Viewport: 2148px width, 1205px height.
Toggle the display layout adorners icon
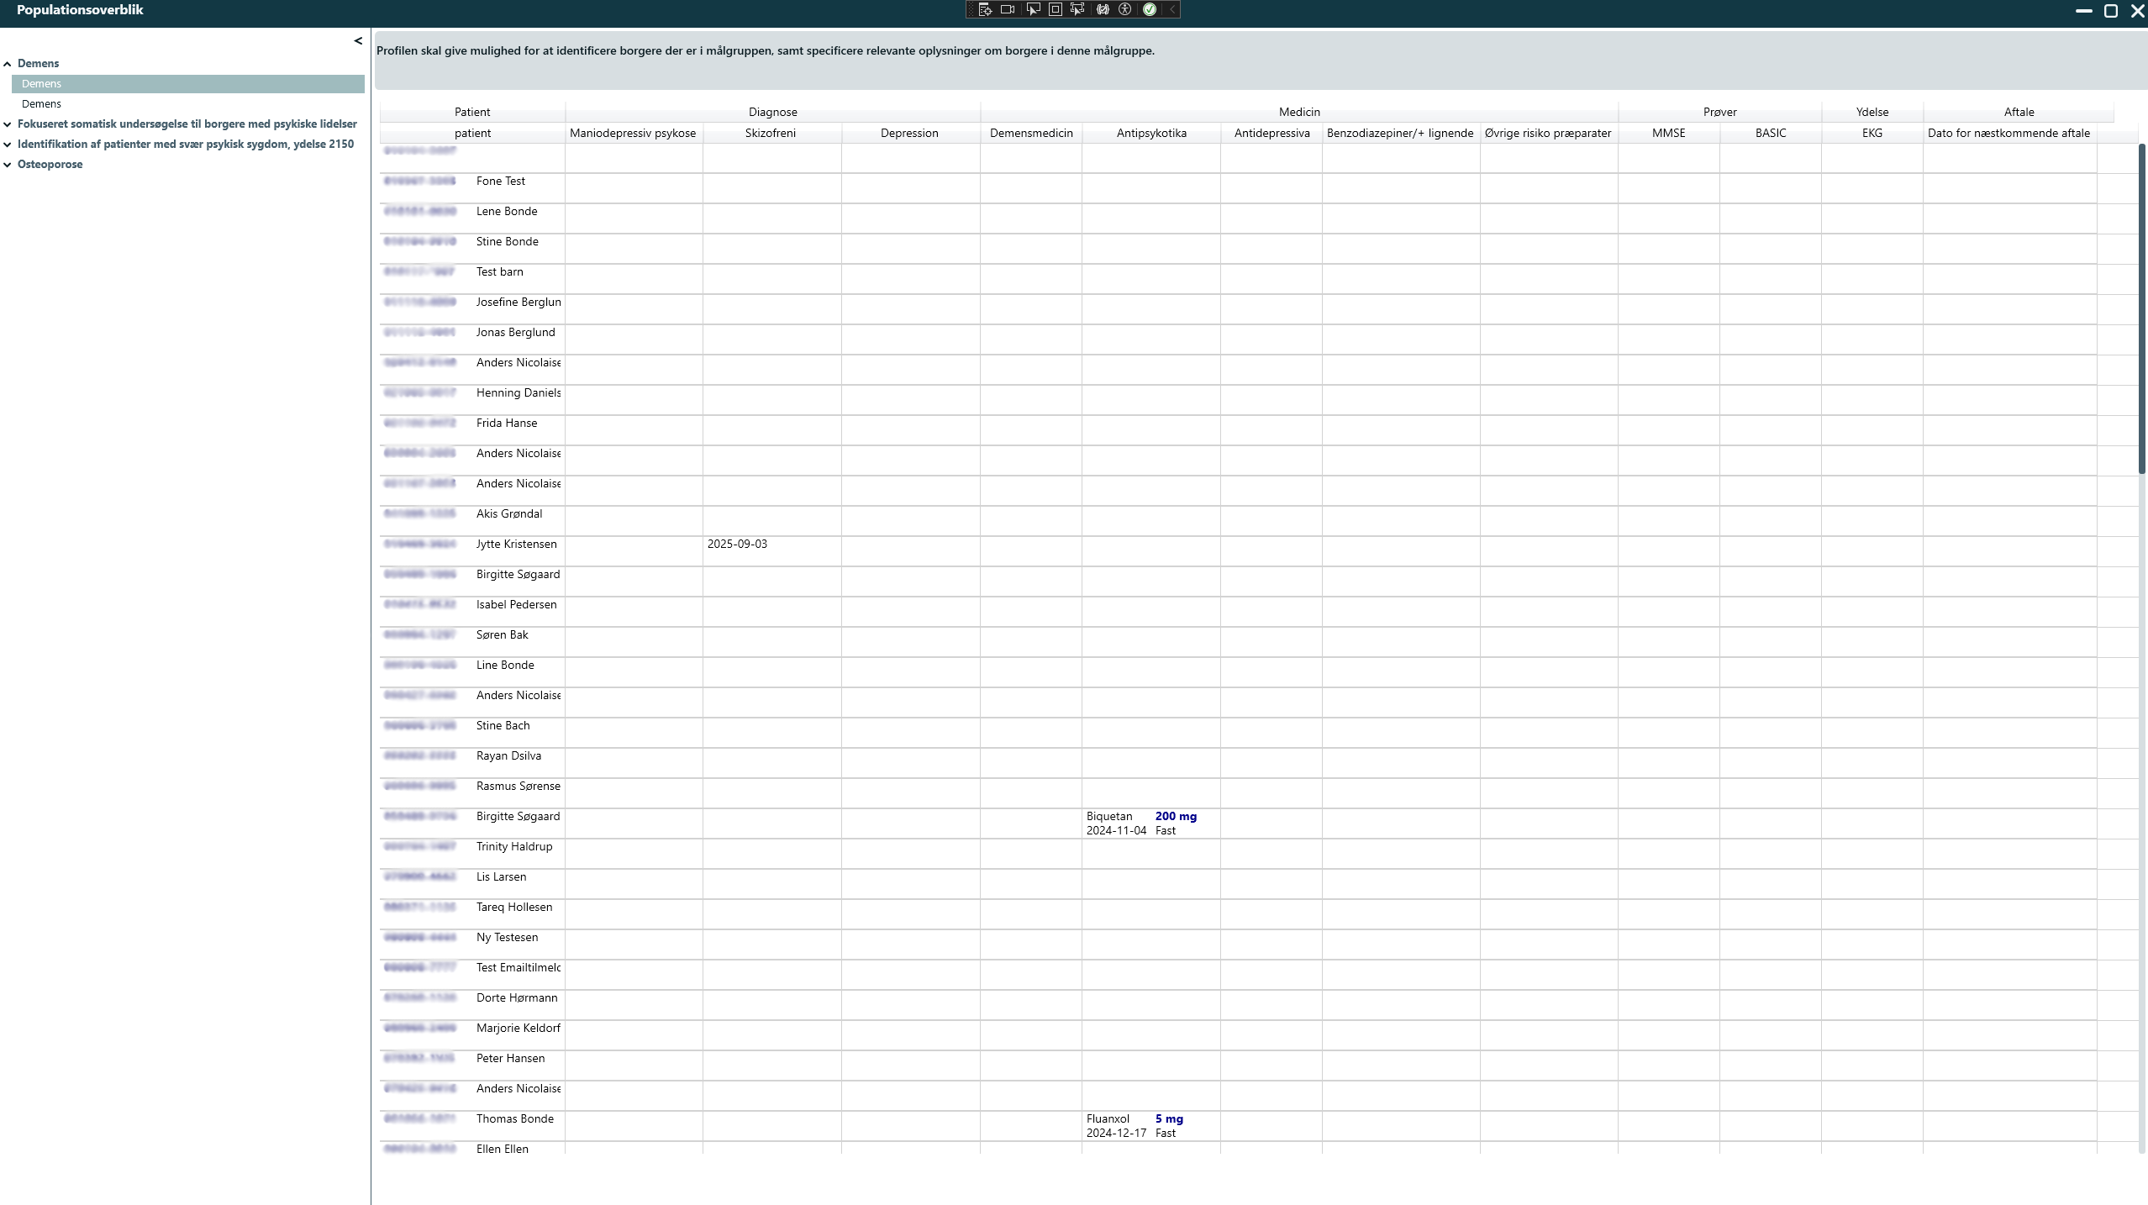(x=1056, y=9)
